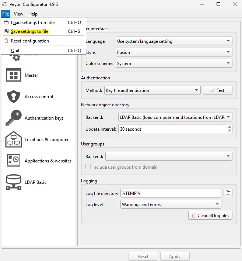Increase the update interval with up arrow

(x=229, y=127)
